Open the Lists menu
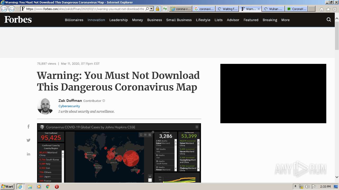The width and height of the screenshot is (339, 190). coord(218,20)
